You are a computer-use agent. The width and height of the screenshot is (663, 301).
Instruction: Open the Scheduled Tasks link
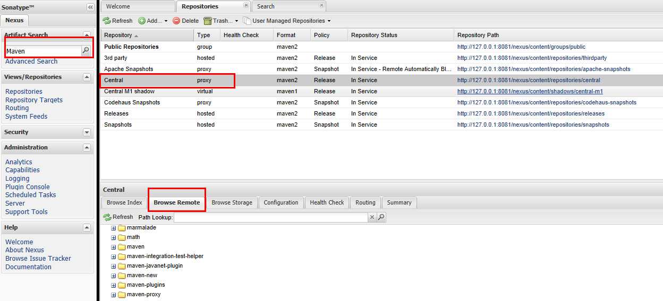pyautogui.click(x=31, y=195)
